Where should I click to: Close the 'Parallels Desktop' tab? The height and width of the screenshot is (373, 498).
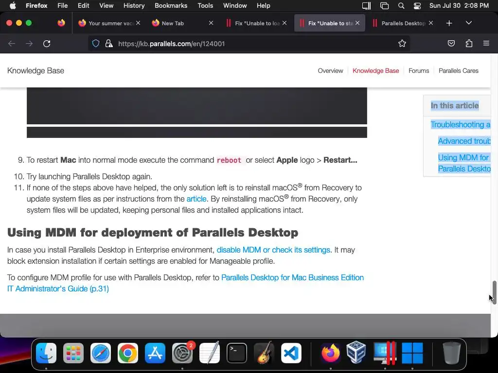[431, 23]
